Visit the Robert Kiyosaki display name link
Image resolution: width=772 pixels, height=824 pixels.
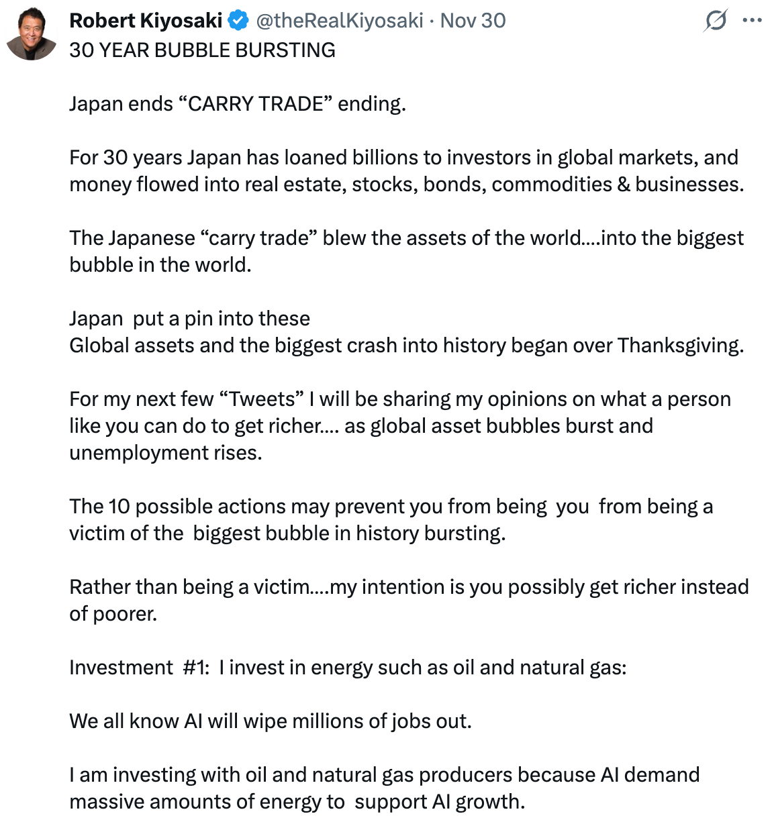[146, 21]
